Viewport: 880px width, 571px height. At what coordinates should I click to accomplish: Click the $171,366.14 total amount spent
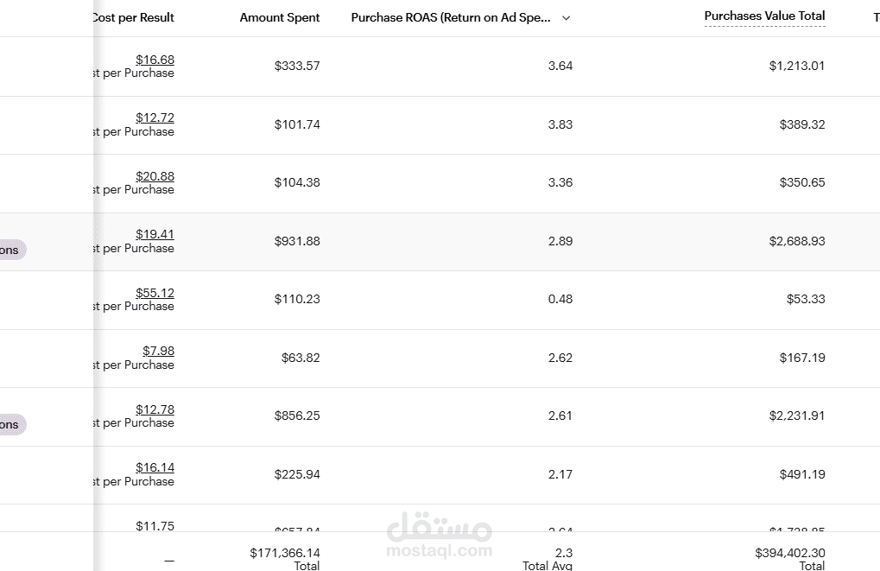285,553
